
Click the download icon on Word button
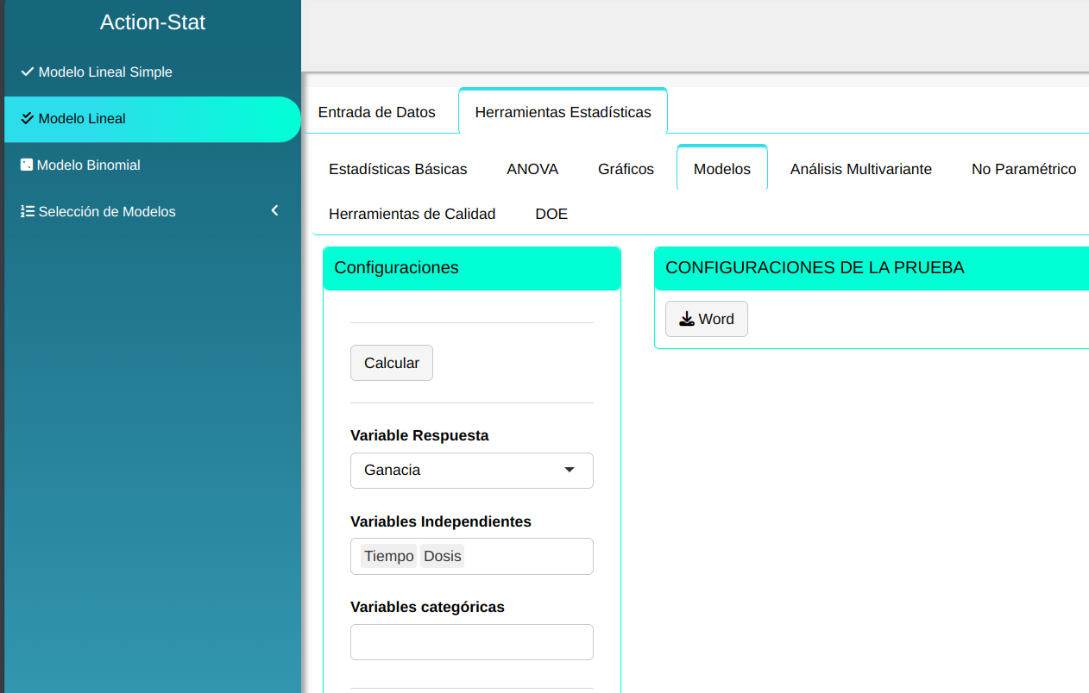(x=687, y=319)
